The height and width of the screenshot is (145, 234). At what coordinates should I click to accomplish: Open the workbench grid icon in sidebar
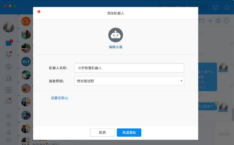pyautogui.click(x=9, y=90)
